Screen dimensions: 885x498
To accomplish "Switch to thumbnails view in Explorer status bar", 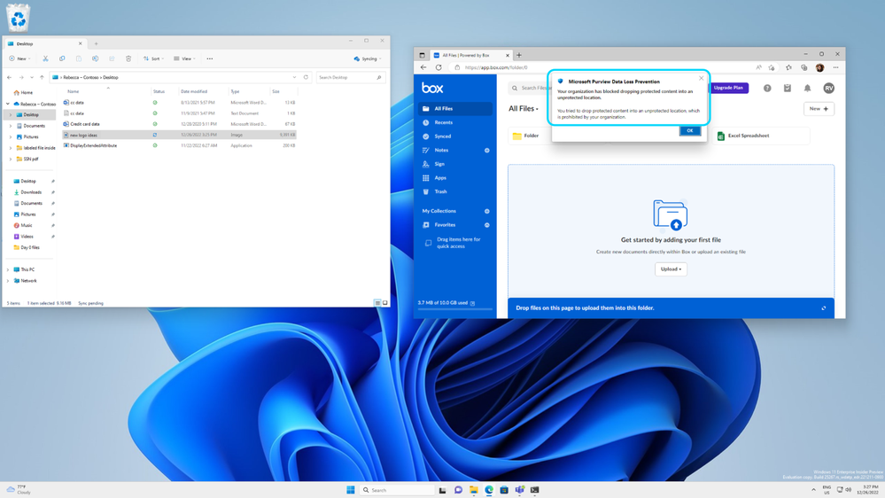I will (385, 303).
